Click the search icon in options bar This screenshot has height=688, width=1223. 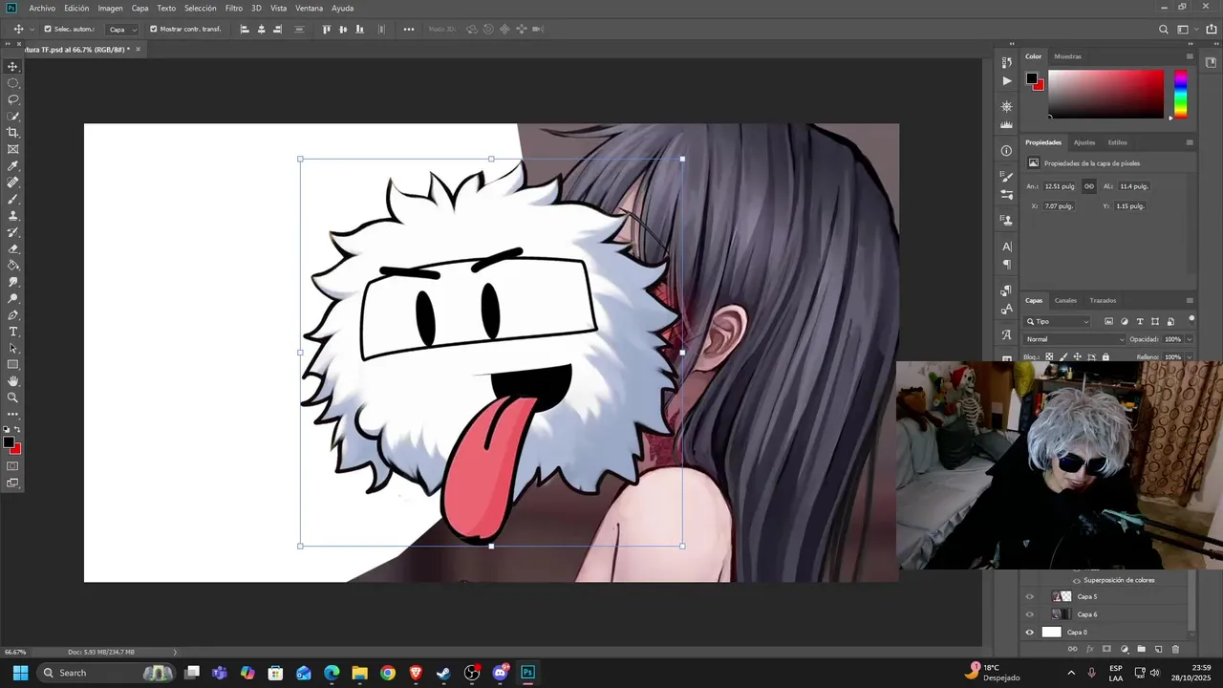point(1164,30)
